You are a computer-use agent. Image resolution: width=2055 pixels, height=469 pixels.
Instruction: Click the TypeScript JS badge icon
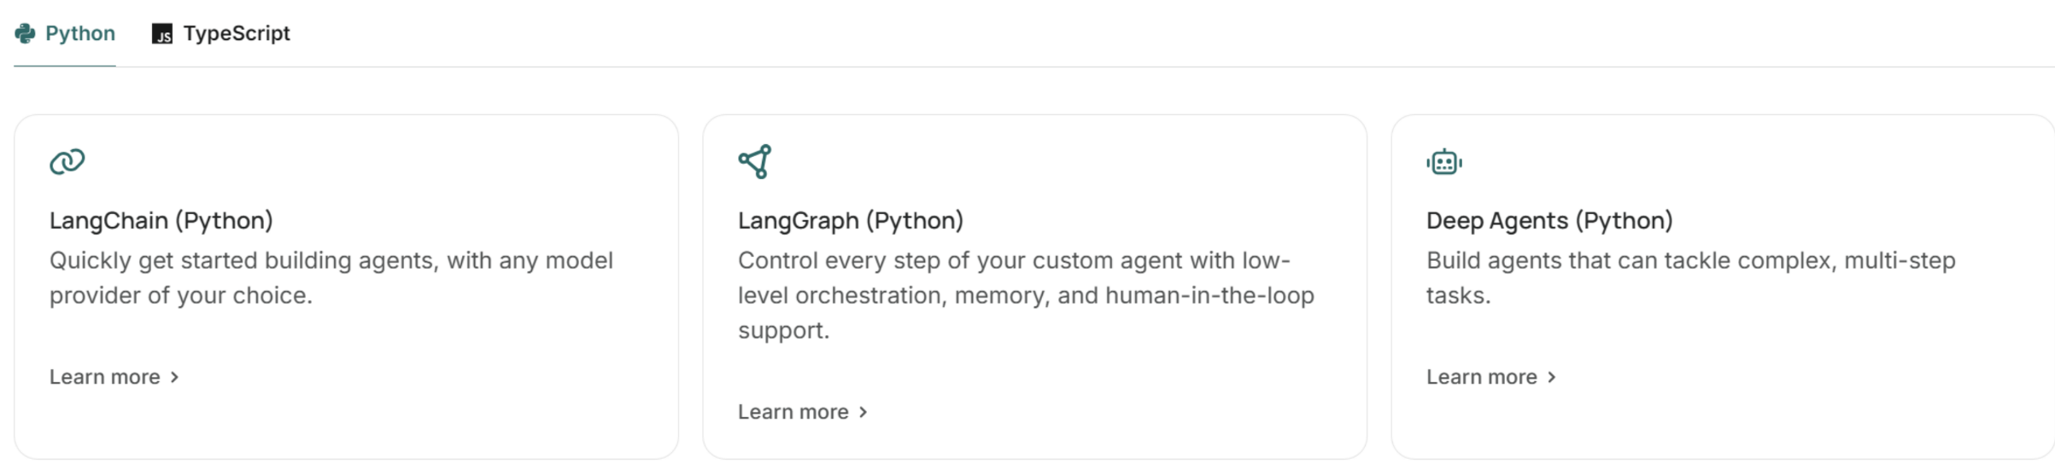tap(162, 34)
